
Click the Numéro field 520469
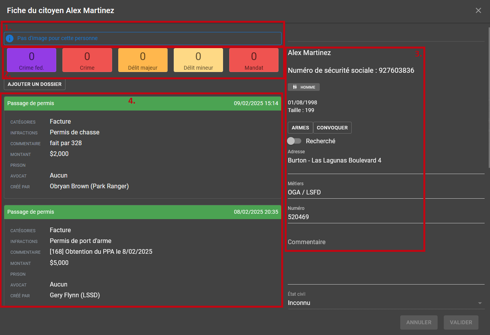pos(385,217)
